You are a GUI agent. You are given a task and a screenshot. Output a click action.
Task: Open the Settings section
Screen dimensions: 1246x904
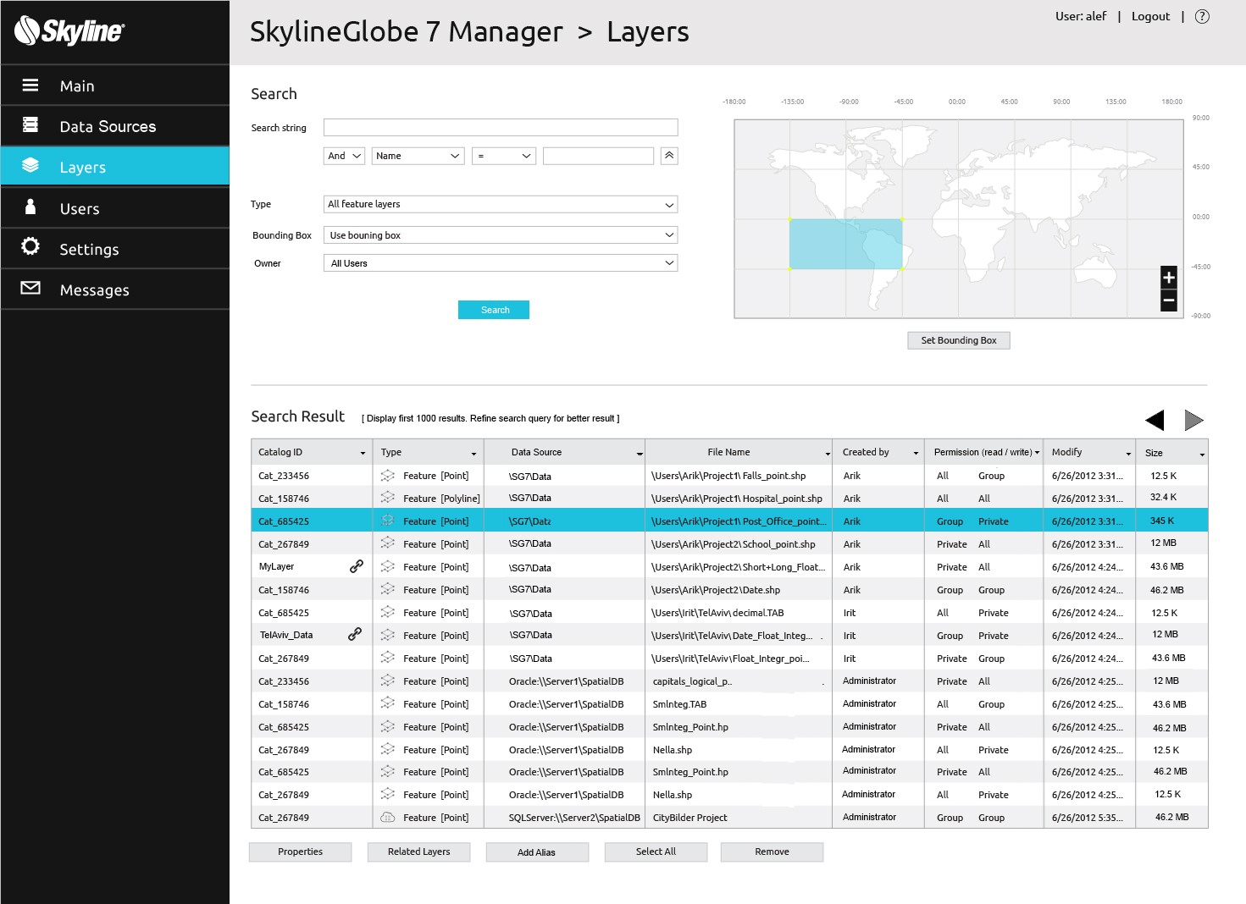pos(115,249)
